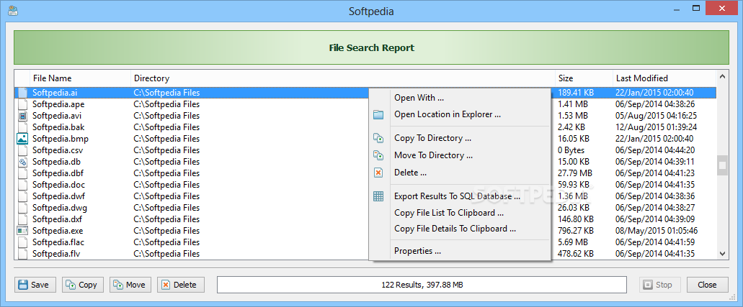Sort by the Last Modified column header

point(664,78)
